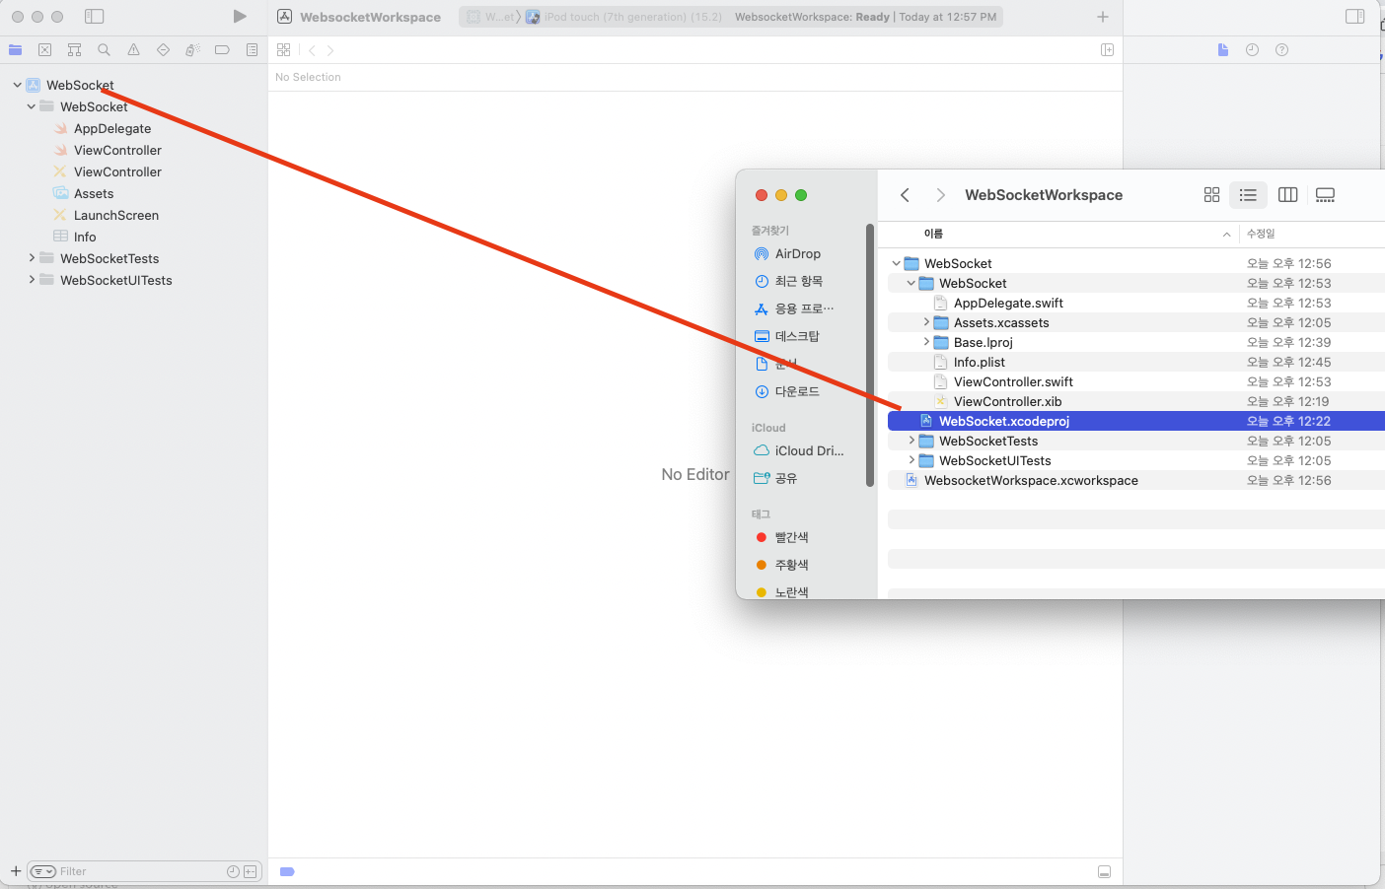Collapse the WebSocket group in navigator

coord(32,106)
